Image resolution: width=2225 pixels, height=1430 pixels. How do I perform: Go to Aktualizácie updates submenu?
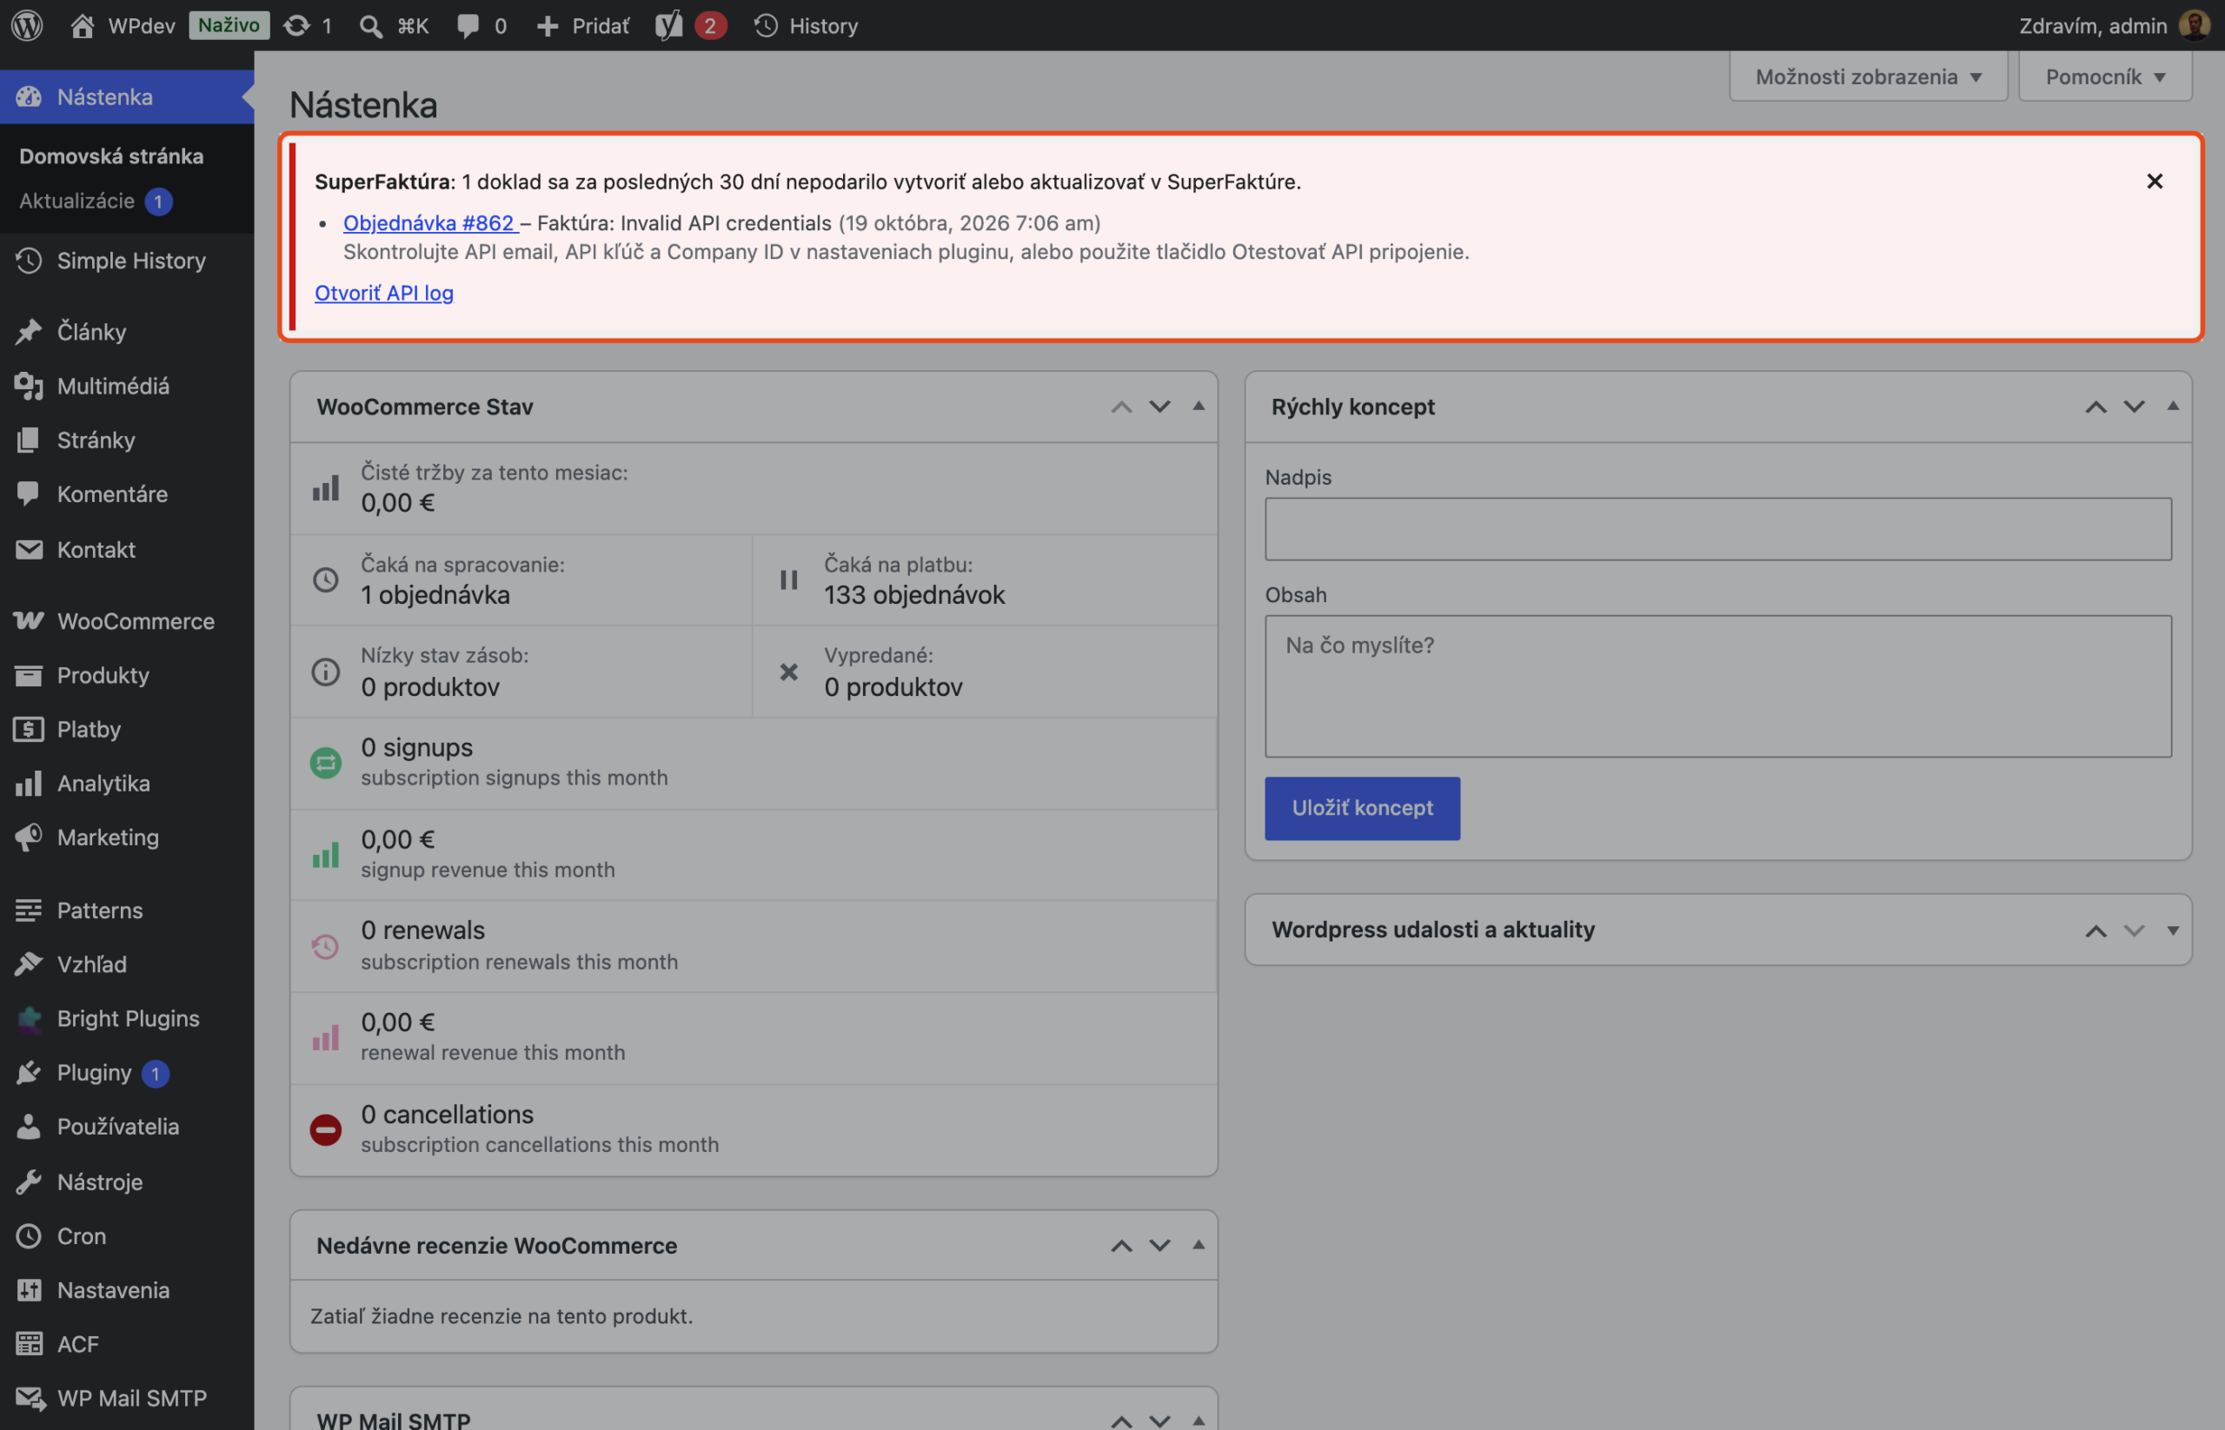coord(95,201)
